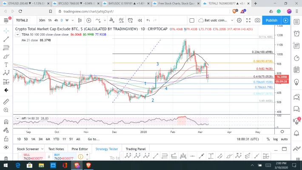Select the crosshair cursor tool

(6, 31)
